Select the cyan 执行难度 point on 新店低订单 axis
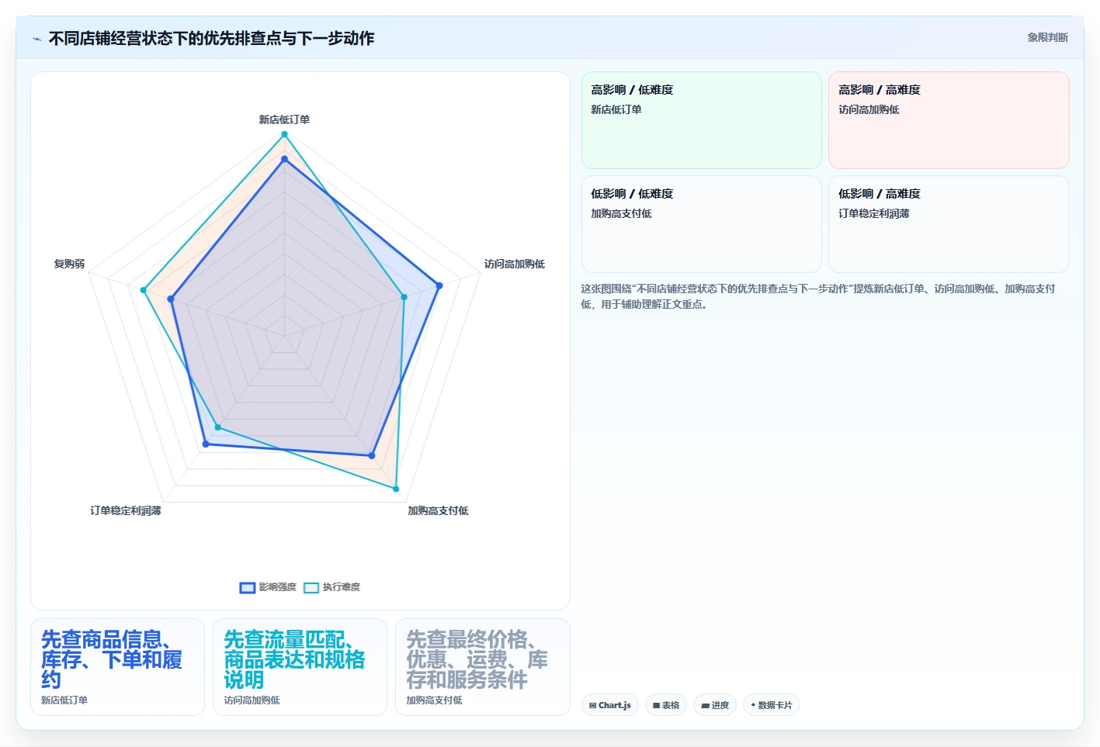 coord(284,134)
